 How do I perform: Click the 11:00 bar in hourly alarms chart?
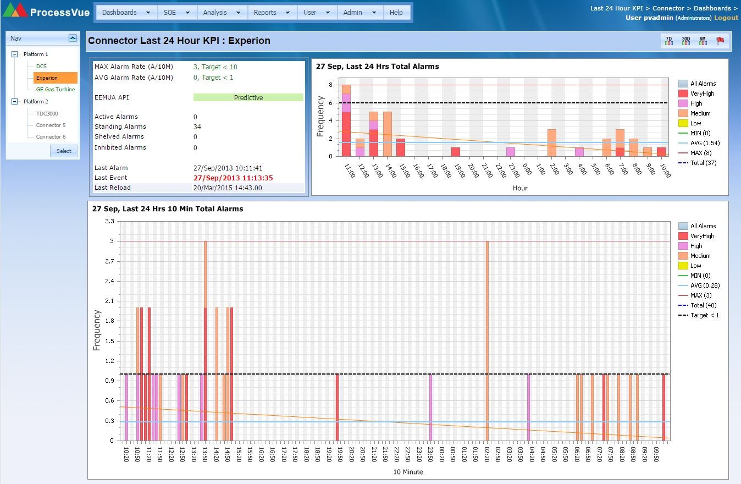pyautogui.click(x=346, y=120)
